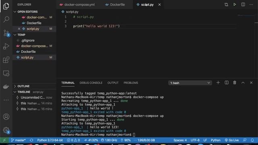
Task: Switch to Problems panel tab
Action: coord(131,83)
